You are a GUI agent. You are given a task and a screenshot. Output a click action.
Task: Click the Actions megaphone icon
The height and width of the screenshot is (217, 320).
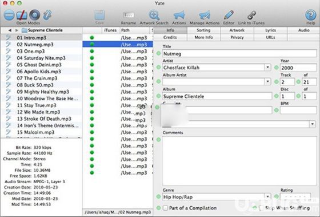(x=179, y=15)
